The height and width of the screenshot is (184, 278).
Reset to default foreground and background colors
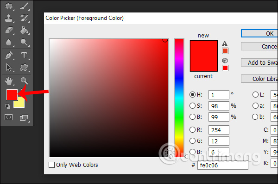pos(7,106)
